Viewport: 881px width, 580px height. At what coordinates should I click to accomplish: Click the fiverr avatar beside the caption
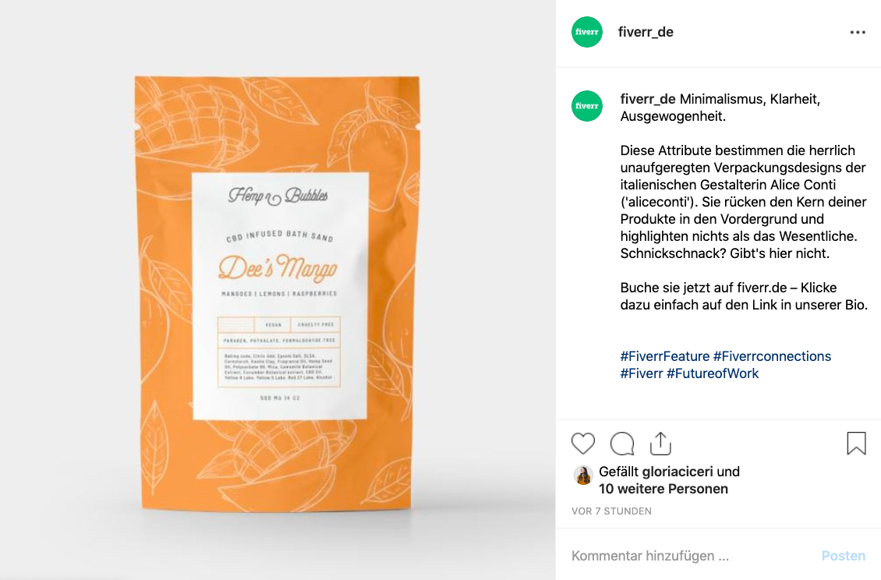(x=586, y=106)
